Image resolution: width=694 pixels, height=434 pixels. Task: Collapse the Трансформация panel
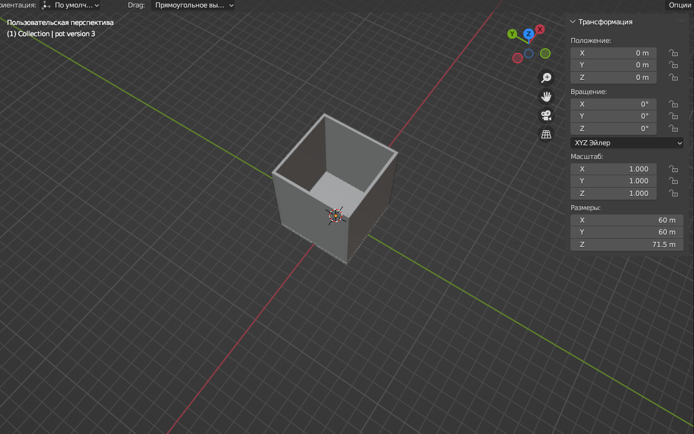click(573, 22)
